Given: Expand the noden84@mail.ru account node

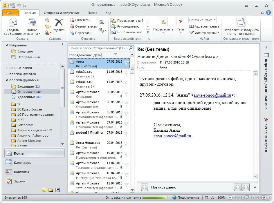Looking at the screenshot, I should (x=7, y=74).
